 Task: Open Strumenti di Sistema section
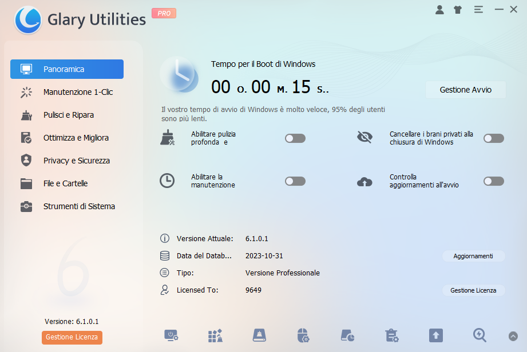click(67, 206)
